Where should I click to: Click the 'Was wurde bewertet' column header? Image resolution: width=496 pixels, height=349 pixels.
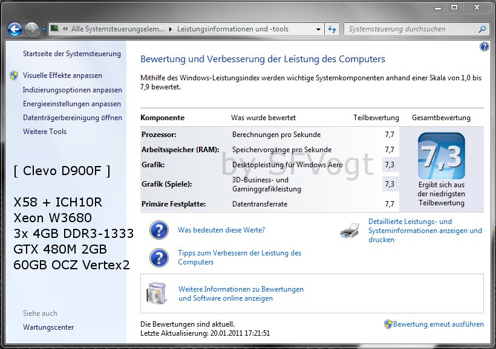coord(263,118)
